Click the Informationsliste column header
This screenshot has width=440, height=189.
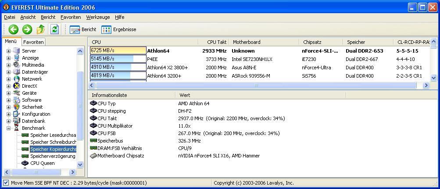coord(132,95)
